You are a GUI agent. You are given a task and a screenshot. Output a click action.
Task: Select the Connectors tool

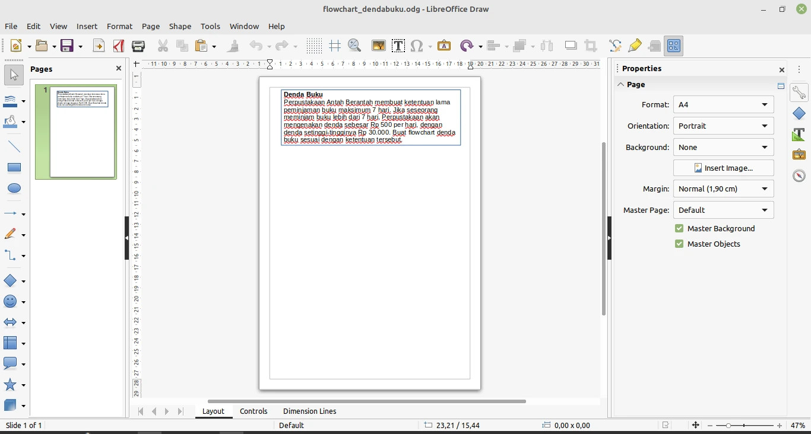tap(11, 256)
